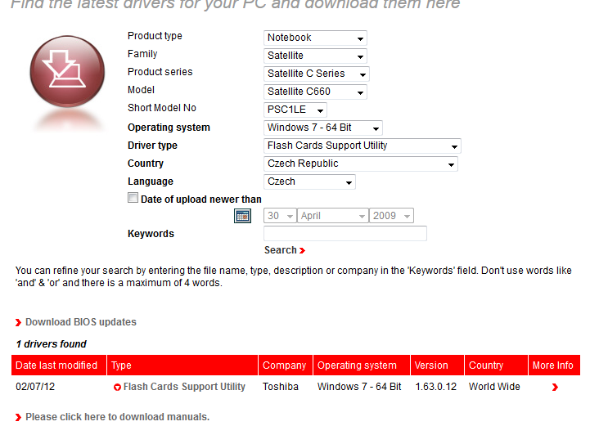Viewport: 599px width, 435px height.
Task: Click the red circle icon beside Flash Cards Support Utility
Action: (117, 388)
